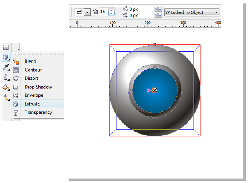Click the Distort icon in the flyout

pos(16,78)
